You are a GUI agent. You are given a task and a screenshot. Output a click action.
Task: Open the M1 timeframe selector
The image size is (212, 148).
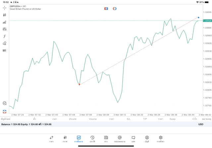pos(5,51)
